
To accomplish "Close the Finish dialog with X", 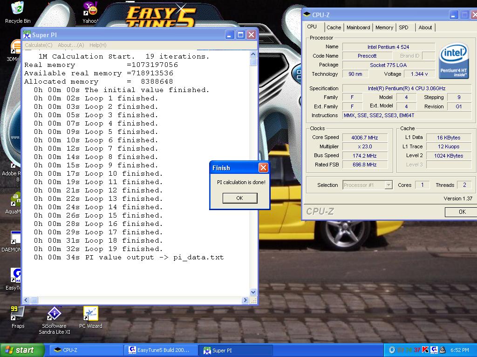I will point(264,167).
